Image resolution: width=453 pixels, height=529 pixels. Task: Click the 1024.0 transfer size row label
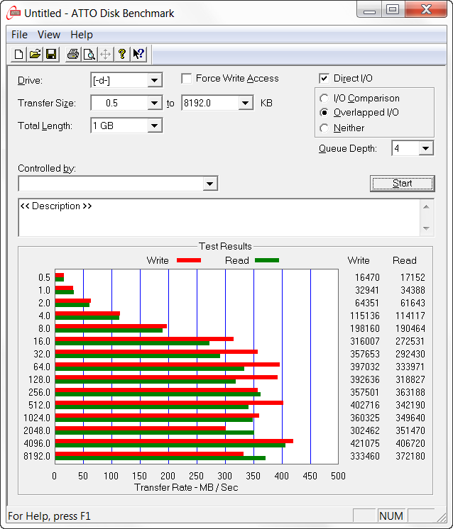[37, 418]
